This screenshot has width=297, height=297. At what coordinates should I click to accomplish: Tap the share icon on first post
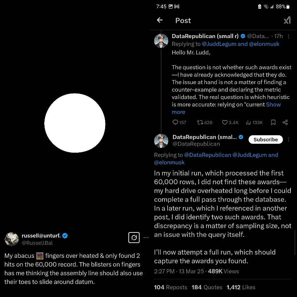pyautogui.click(x=285, y=123)
